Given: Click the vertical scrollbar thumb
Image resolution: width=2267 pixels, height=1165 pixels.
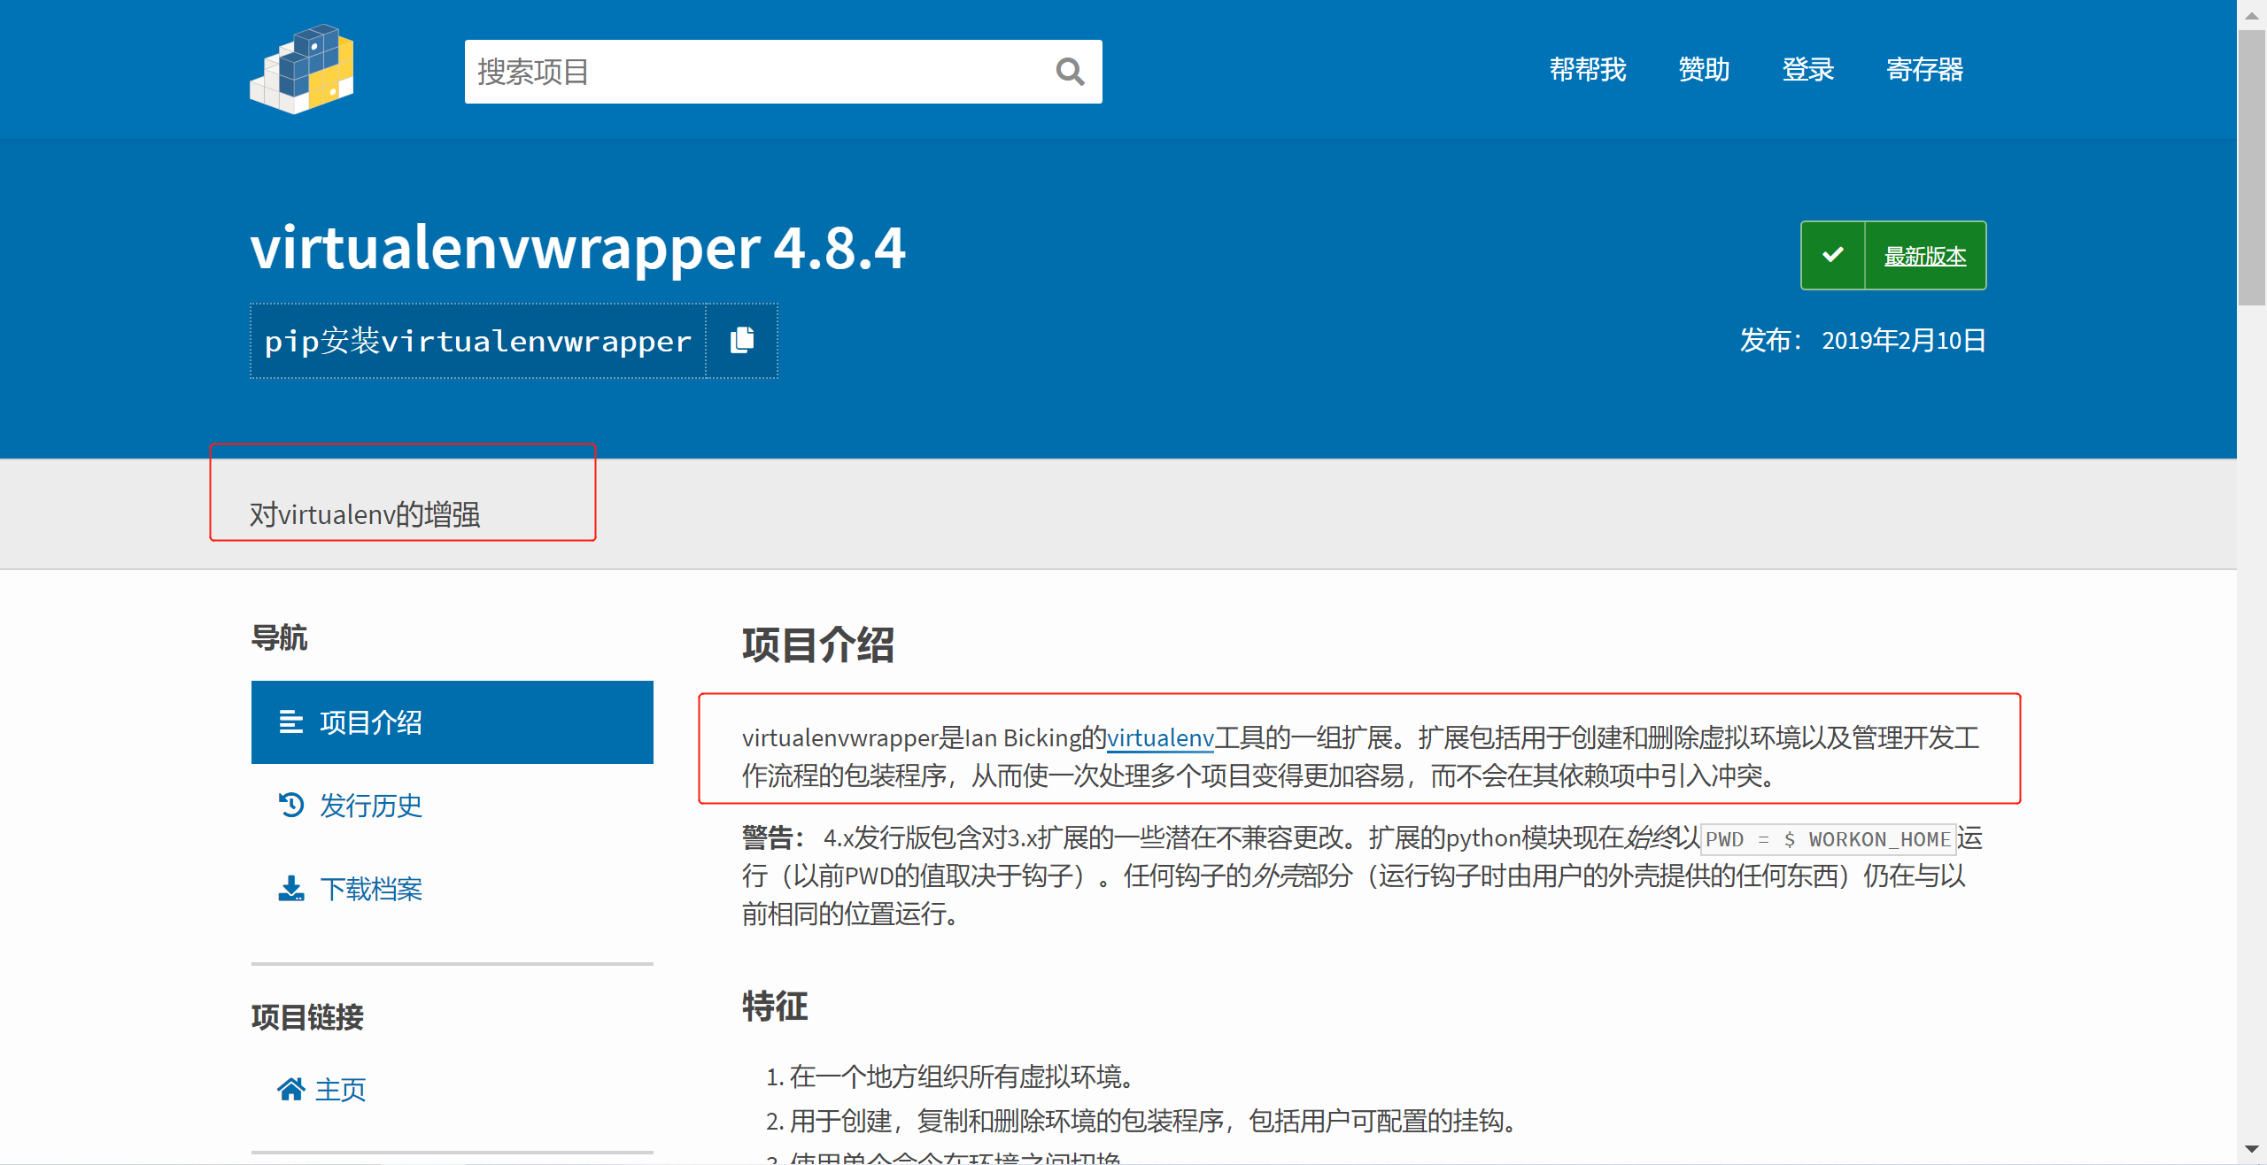Looking at the screenshot, I should pyautogui.click(x=2252, y=167).
